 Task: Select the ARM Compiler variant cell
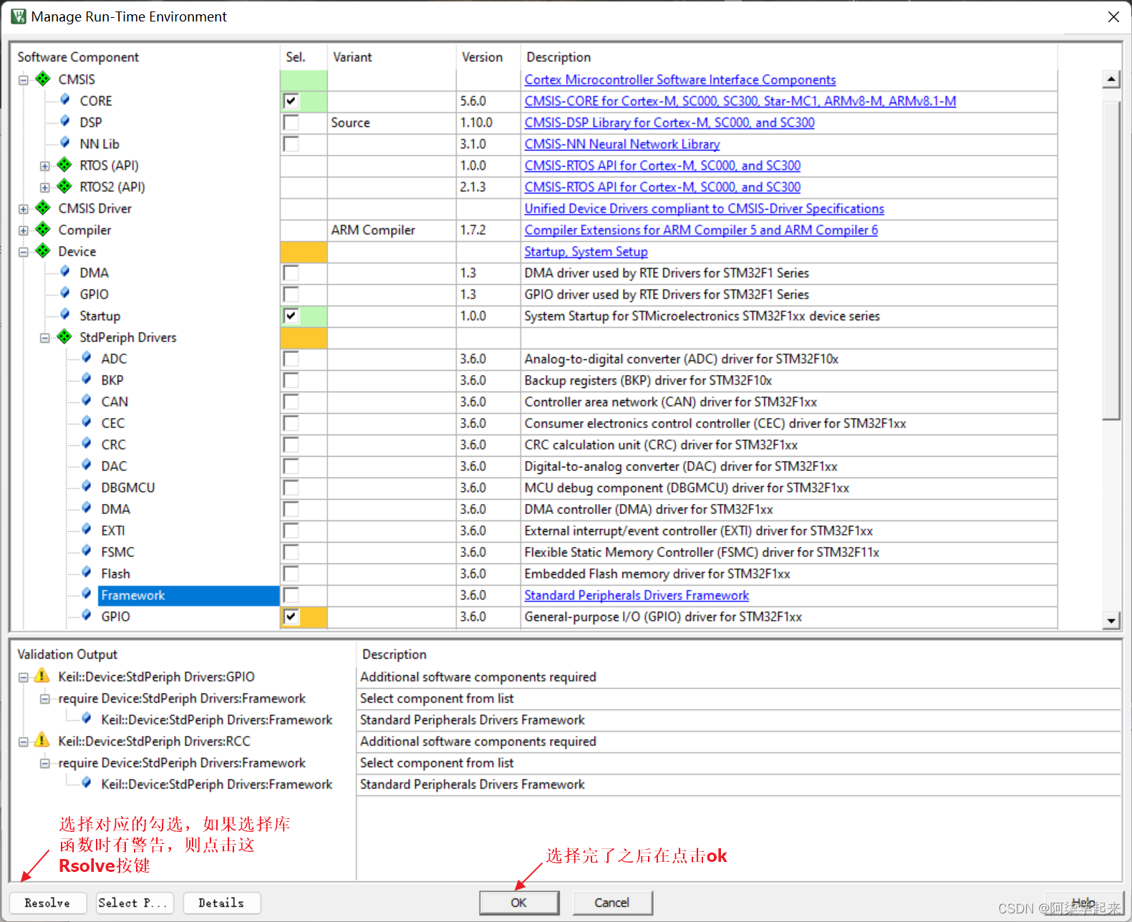(x=392, y=230)
